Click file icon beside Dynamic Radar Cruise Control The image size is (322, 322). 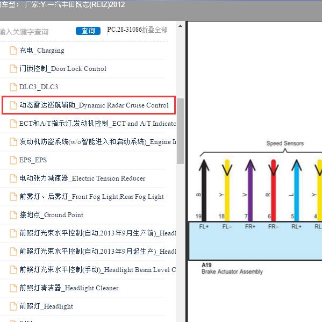(x=13, y=105)
